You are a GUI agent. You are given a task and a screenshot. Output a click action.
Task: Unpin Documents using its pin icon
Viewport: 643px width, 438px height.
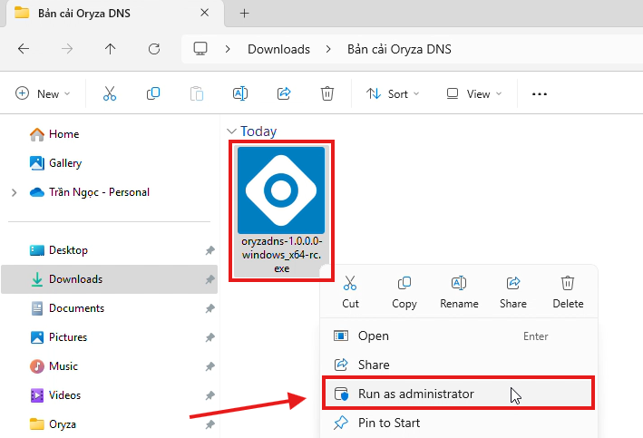210,308
